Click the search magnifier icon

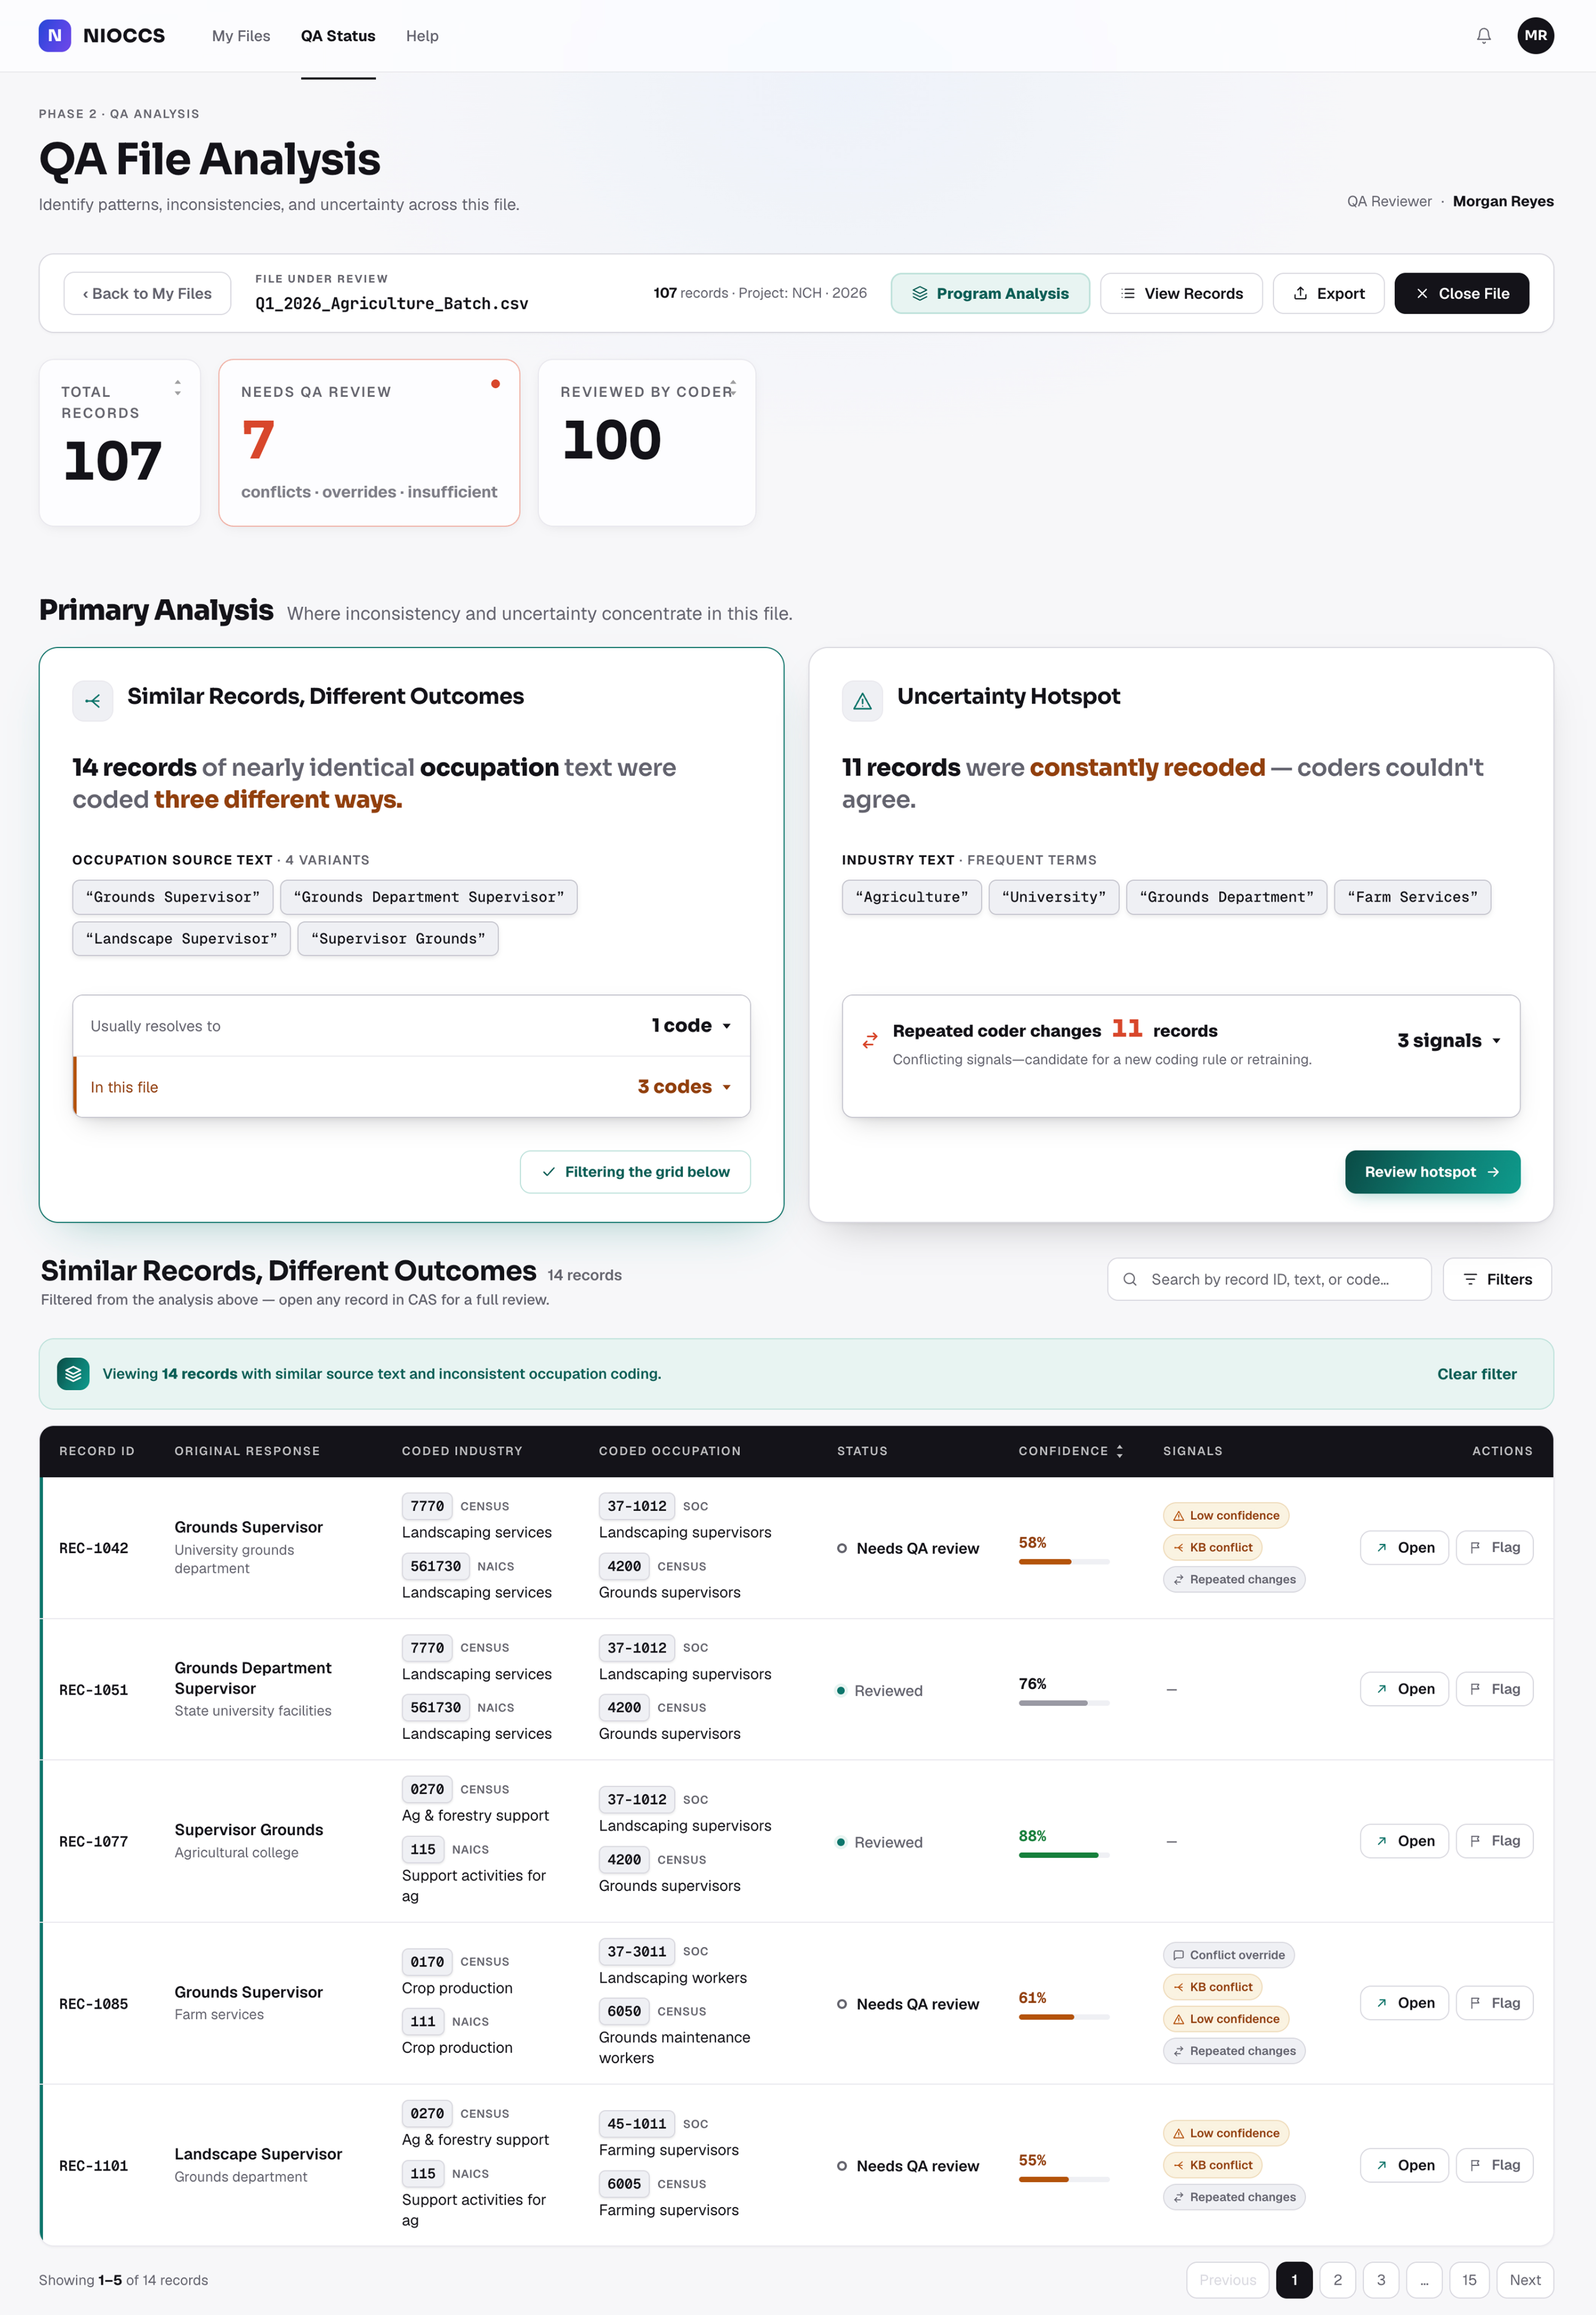(x=1130, y=1279)
